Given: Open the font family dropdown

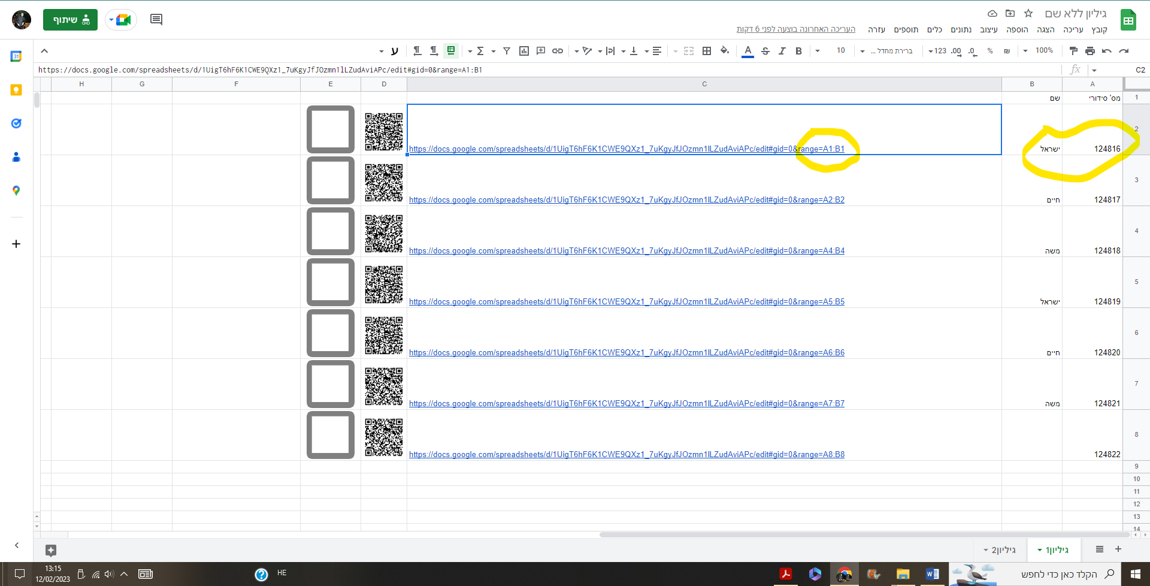Looking at the screenshot, I should (886, 51).
